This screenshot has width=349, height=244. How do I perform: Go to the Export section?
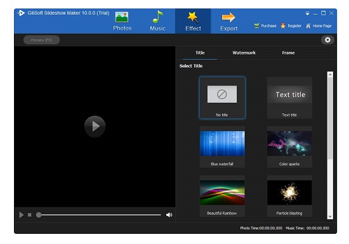pyautogui.click(x=229, y=22)
